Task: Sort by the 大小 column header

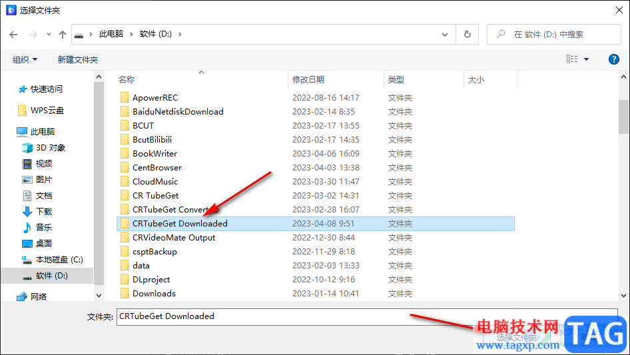Action: [x=476, y=80]
